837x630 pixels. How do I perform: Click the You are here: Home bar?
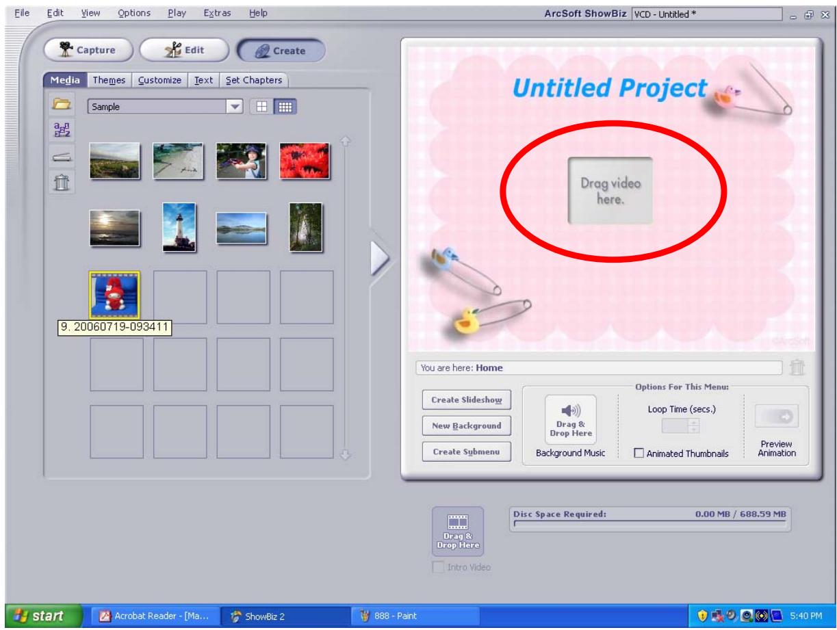(x=599, y=368)
